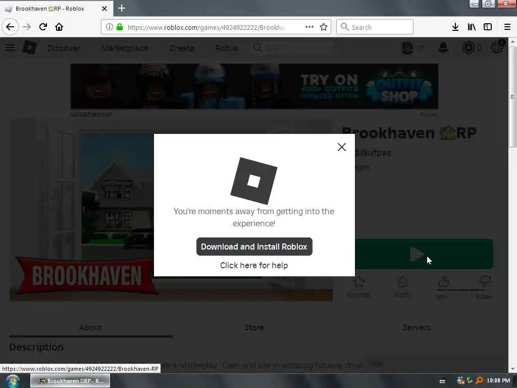
Task: Open the Click here for help link
Action: [x=254, y=265]
